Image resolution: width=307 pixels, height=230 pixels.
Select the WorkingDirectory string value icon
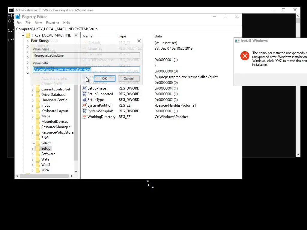(x=84, y=116)
